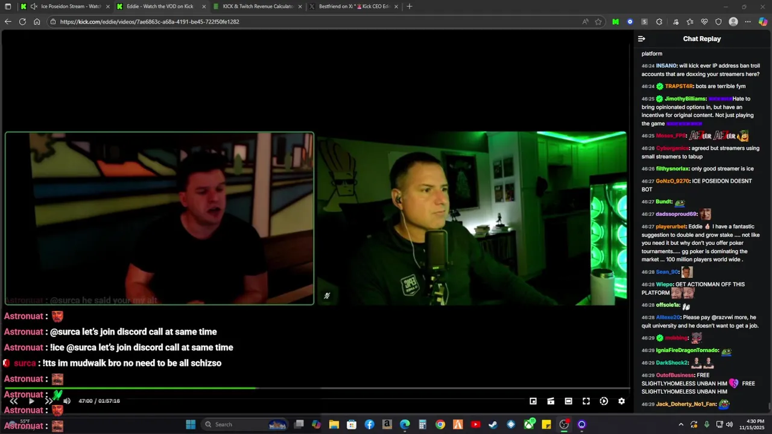This screenshot has height=434, width=772.
Task: Open video player settings gear
Action: 621,401
